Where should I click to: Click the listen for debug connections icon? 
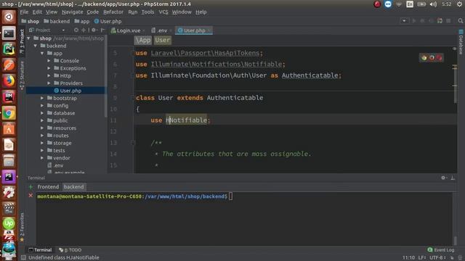click(440, 21)
